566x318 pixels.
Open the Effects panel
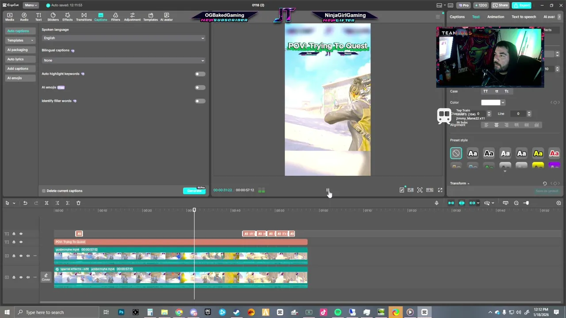click(67, 17)
